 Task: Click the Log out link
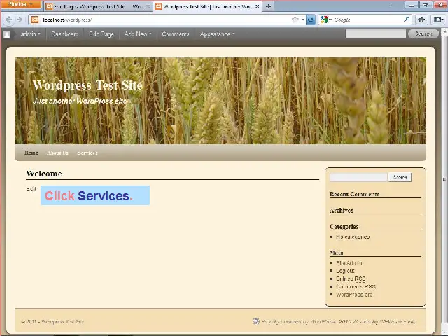pos(345,271)
